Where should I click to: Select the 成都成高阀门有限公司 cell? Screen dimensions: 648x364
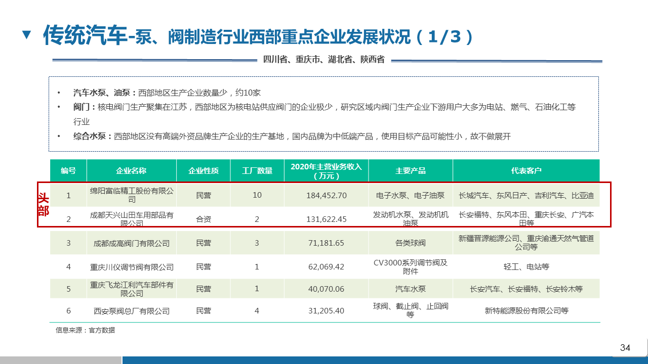[131, 243]
